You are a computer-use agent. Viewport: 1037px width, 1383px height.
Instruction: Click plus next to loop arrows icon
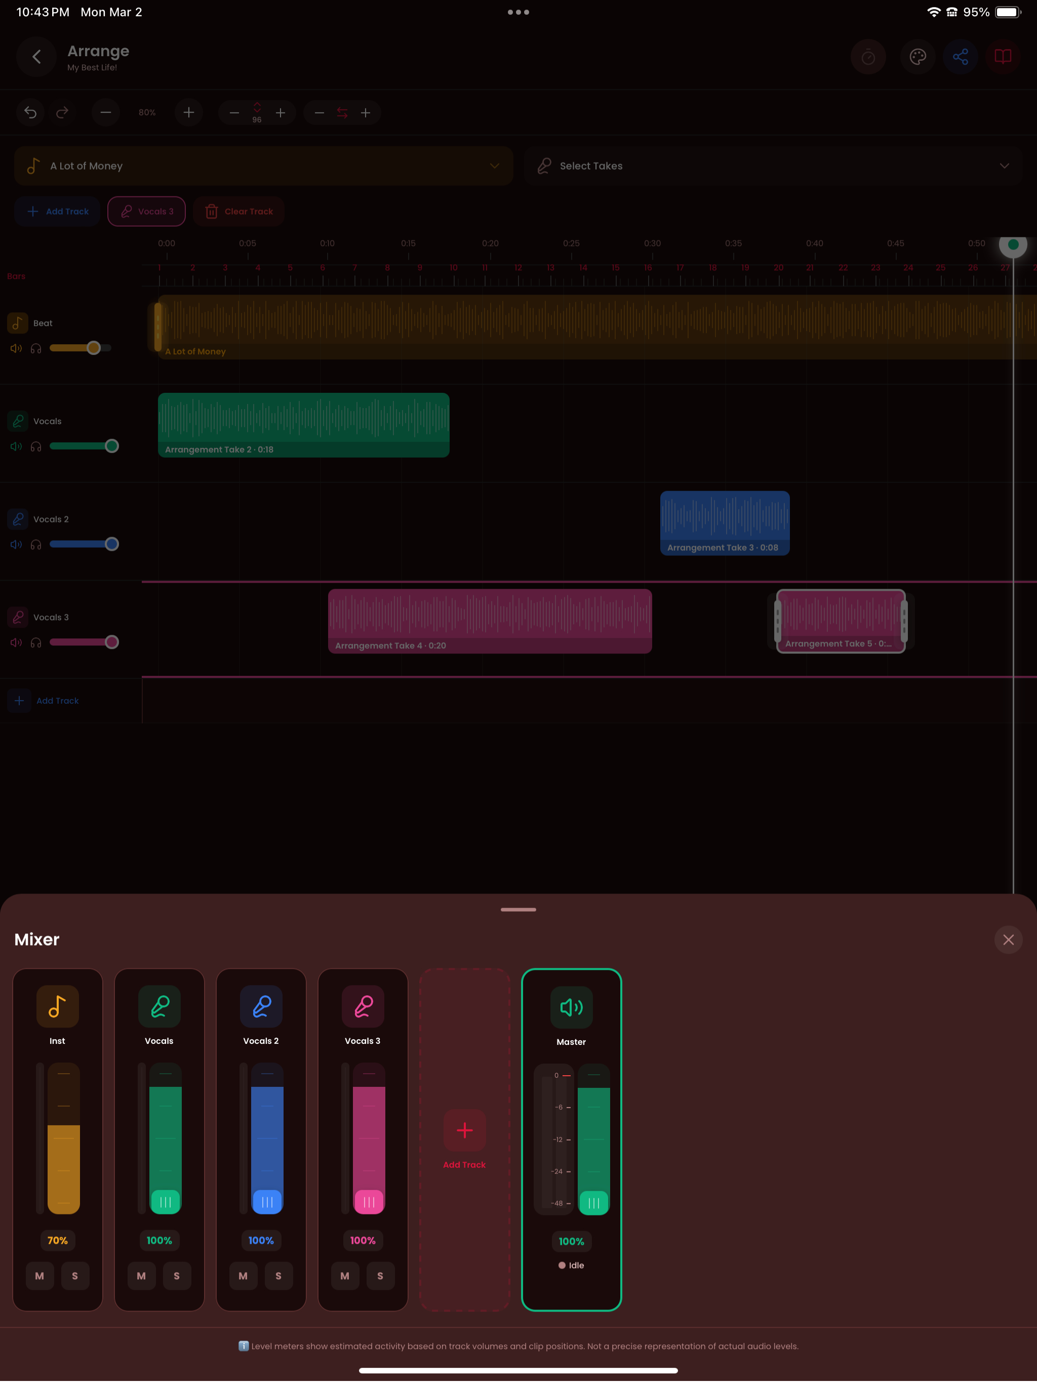366,112
